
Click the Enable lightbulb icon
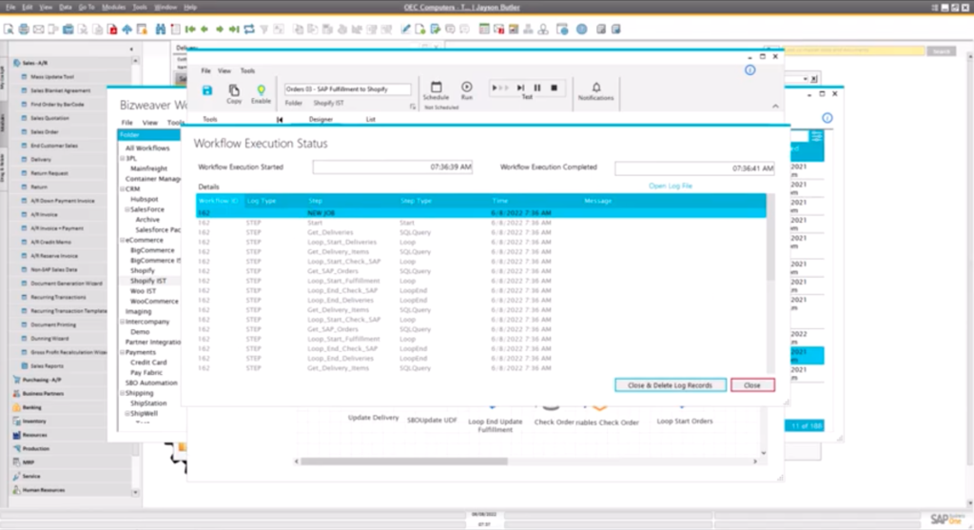tap(261, 90)
